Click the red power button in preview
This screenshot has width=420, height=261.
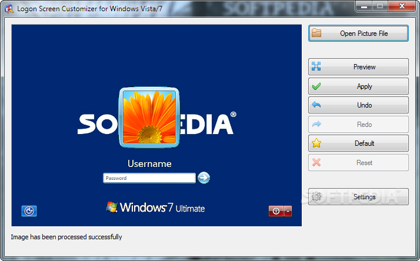[x=276, y=211]
